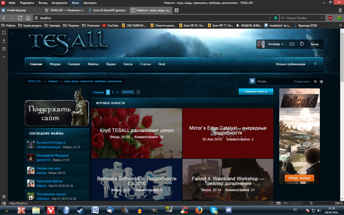Toggle the panel with the status bar left icon
The height and width of the screenshot is (215, 344).
4,203
